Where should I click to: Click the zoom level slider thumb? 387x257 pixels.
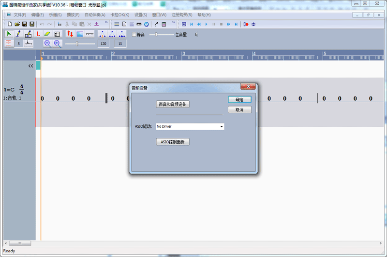pyautogui.click(x=77, y=44)
